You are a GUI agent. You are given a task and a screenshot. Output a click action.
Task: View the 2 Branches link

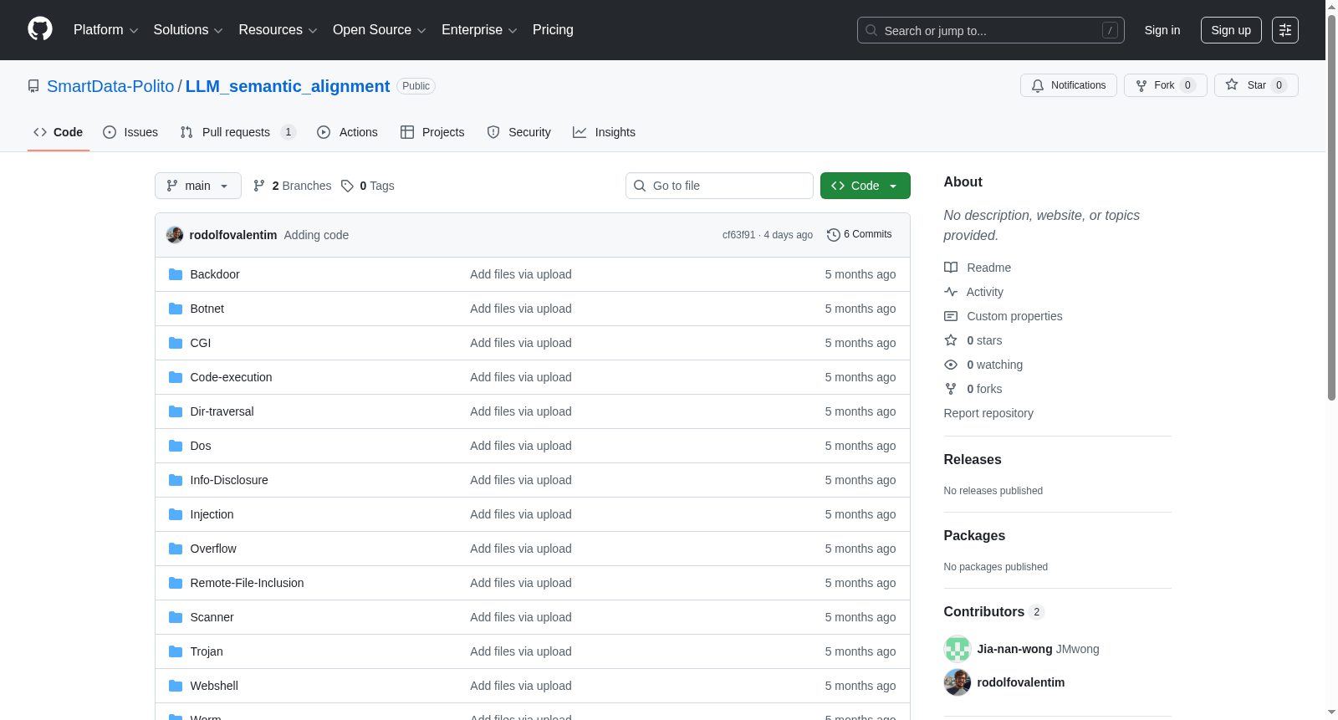pos(293,186)
